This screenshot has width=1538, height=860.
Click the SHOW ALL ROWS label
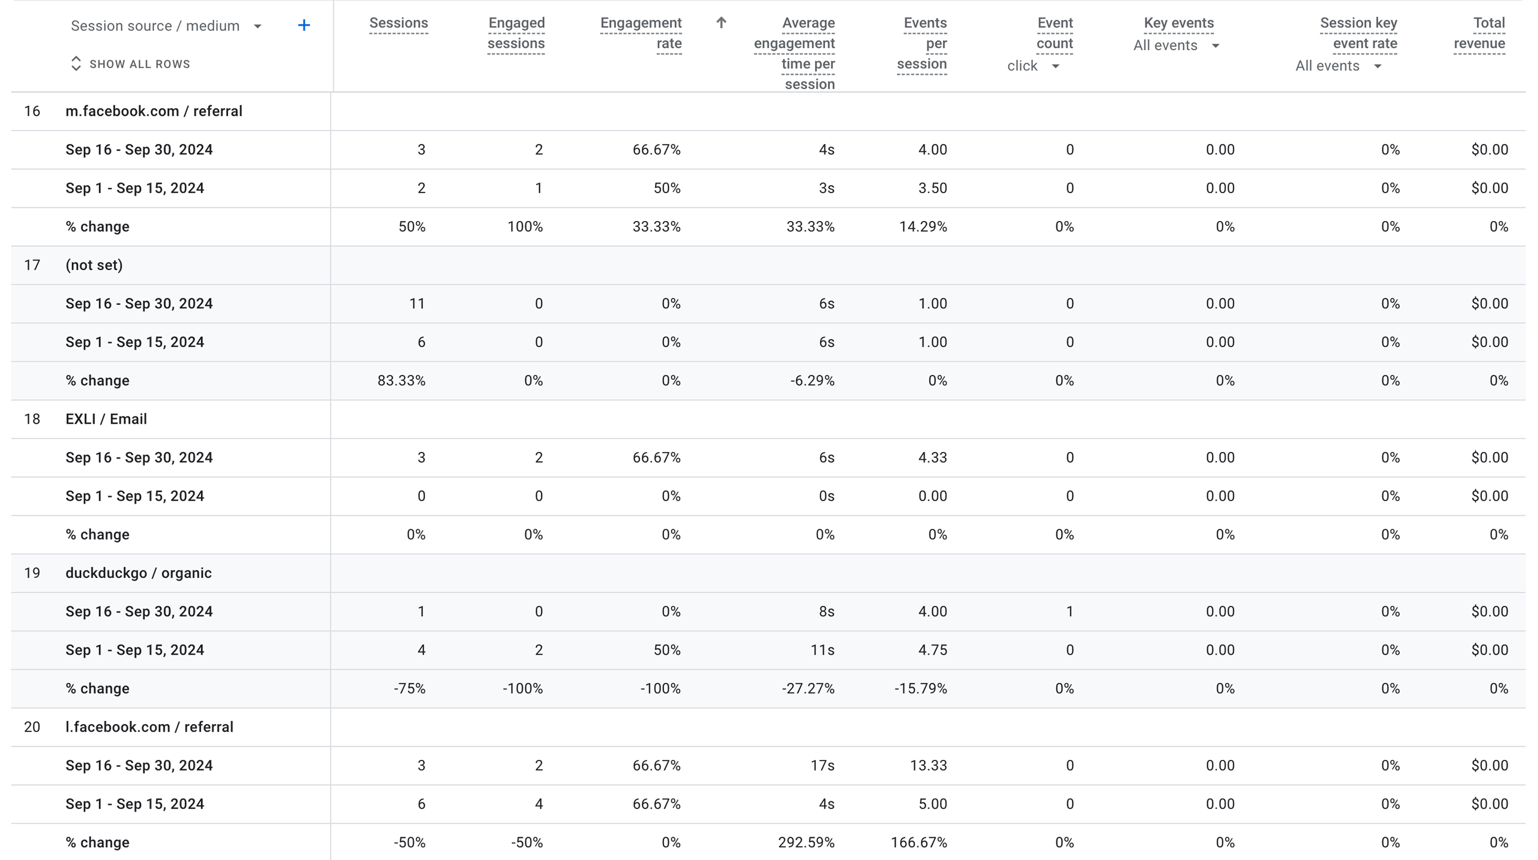point(140,64)
